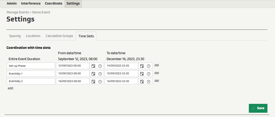The height and width of the screenshot is (117, 275).
Task: Open the Interference menu
Action: (31, 3)
